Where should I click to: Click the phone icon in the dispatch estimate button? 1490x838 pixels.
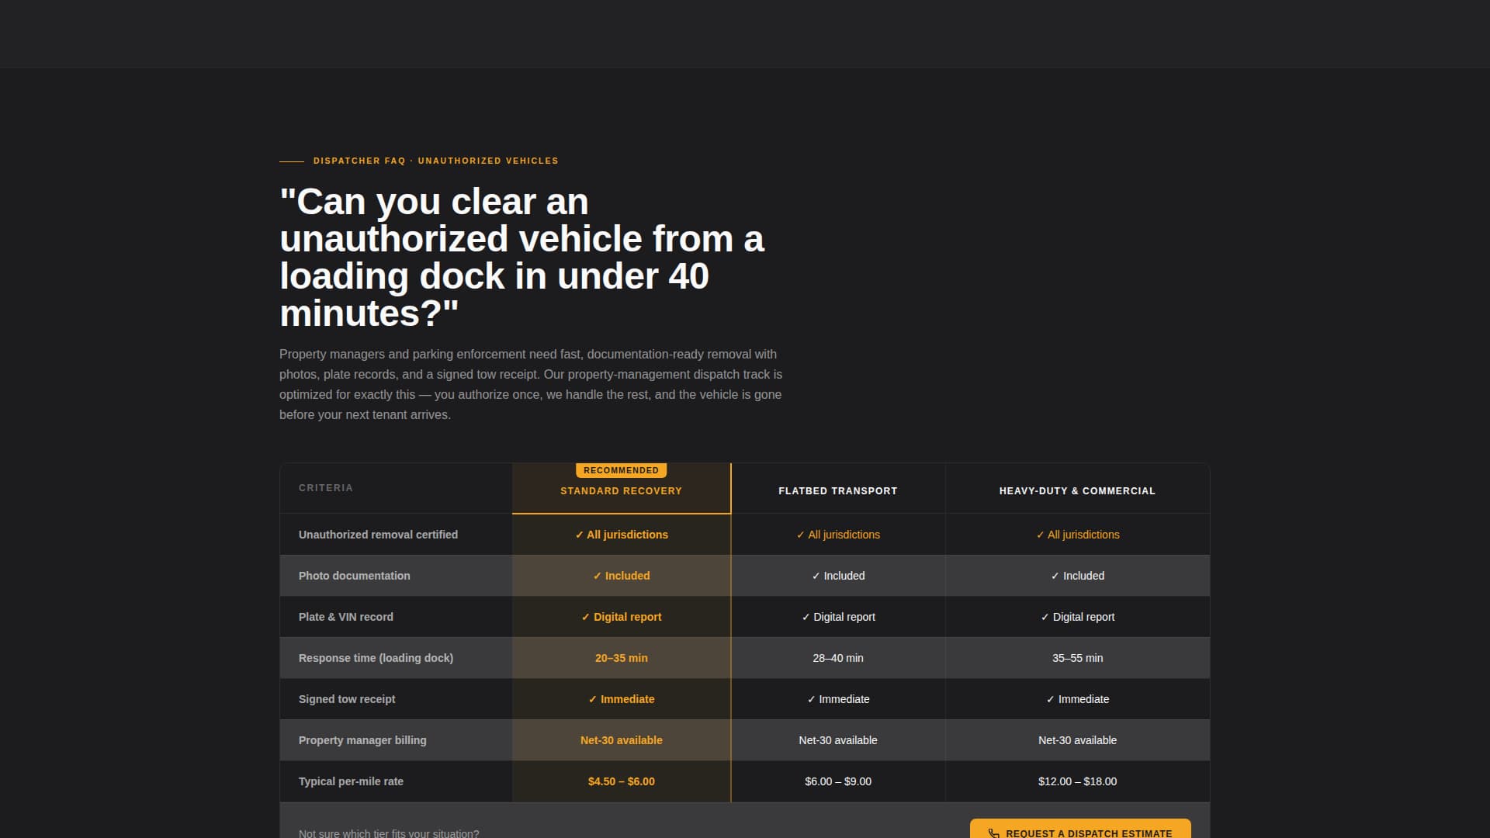[x=993, y=833]
